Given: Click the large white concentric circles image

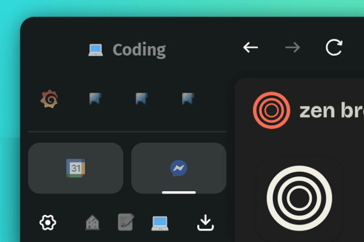Looking at the screenshot, I should coord(299,198).
